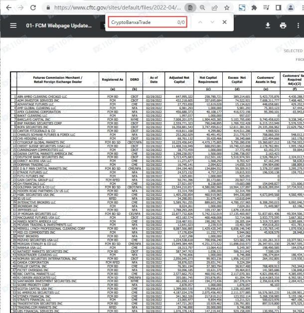Click Customers' Assets in Seg header
304x313 pixels.
[266, 80]
